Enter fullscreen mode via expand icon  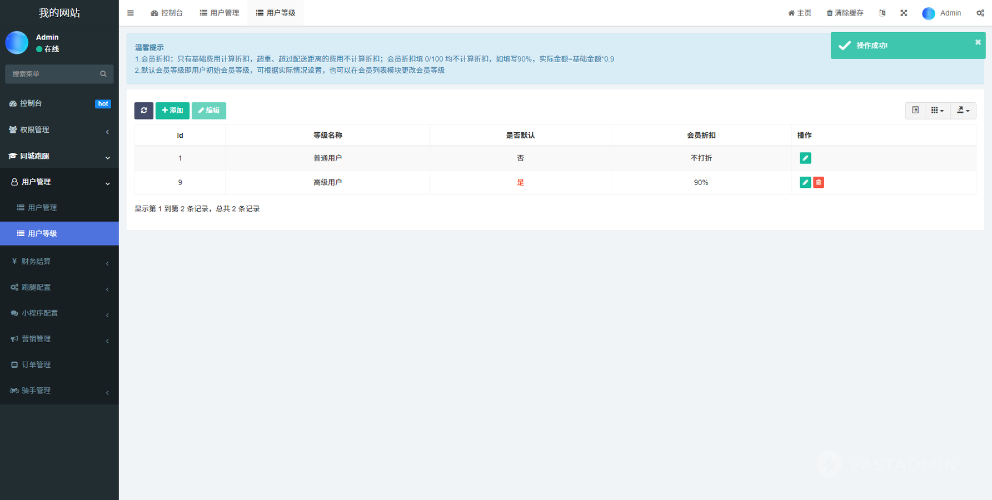(904, 13)
